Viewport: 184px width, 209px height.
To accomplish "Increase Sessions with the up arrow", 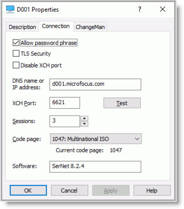I will pos(85,118).
